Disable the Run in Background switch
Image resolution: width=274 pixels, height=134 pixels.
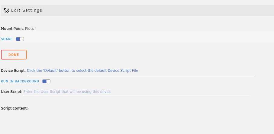46,81
